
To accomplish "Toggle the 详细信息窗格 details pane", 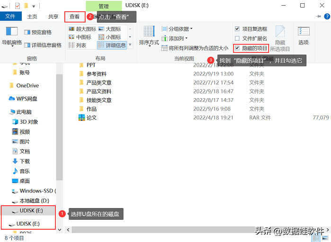I will (43, 45).
